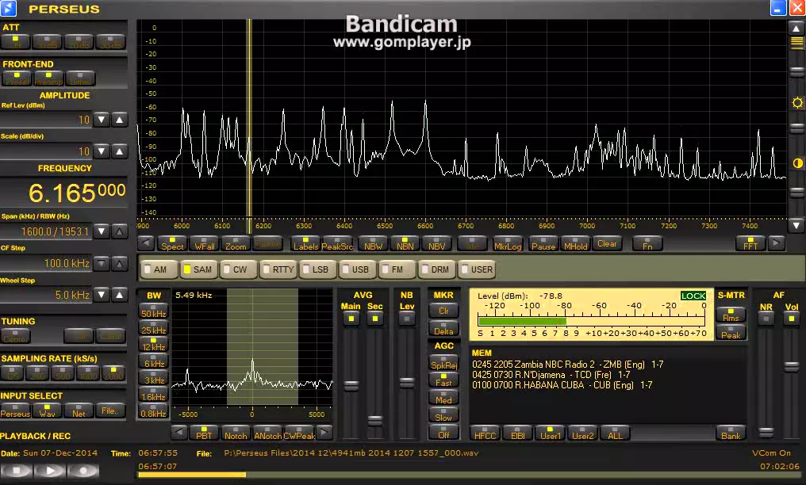Decrease the Scale (dB/div) value
The width and height of the screenshot is (806, 485).
[x=102, y=151]
